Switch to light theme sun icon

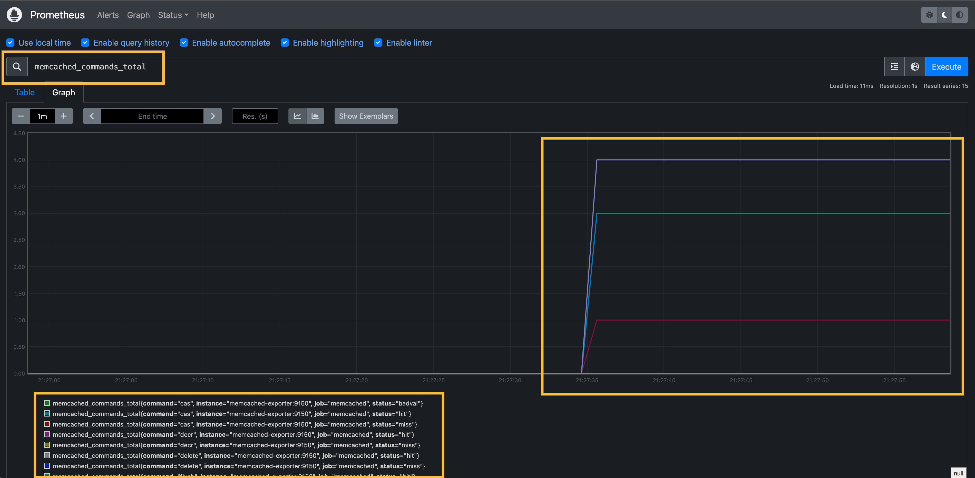coord(929,15)
